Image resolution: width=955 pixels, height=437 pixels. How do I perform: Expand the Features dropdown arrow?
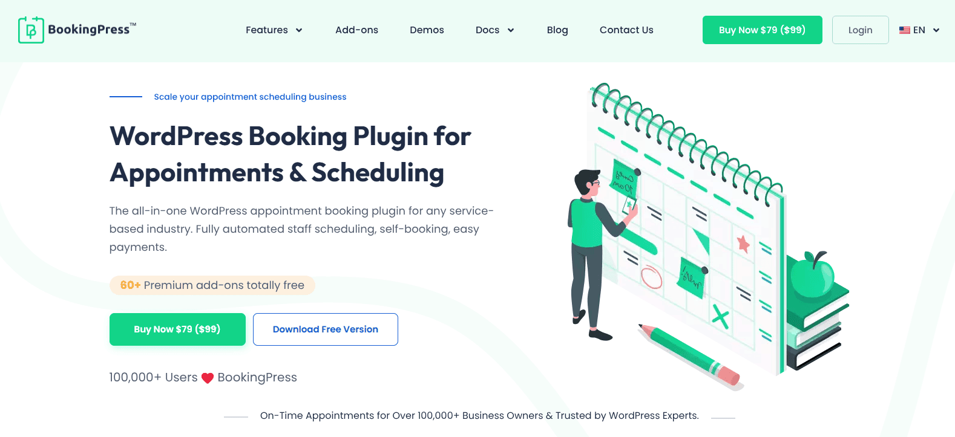[299, 30]
